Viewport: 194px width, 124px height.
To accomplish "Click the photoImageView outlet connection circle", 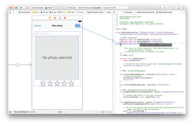I will click(113, 41).
